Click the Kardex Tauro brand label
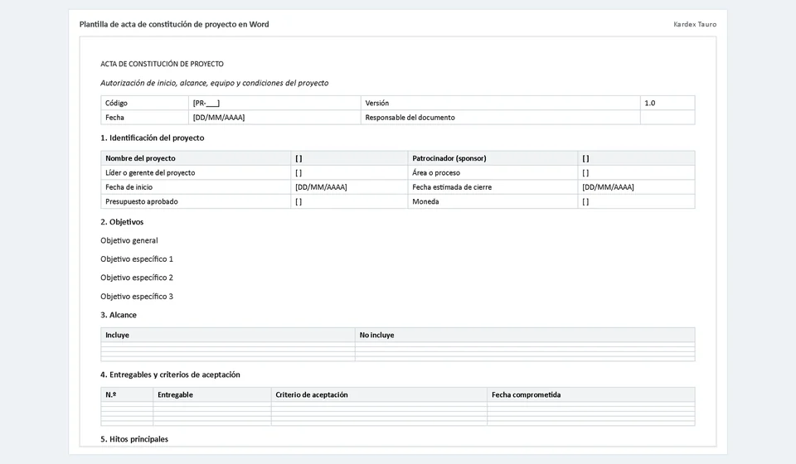796x464 pixels. click(x=695, y=24)
